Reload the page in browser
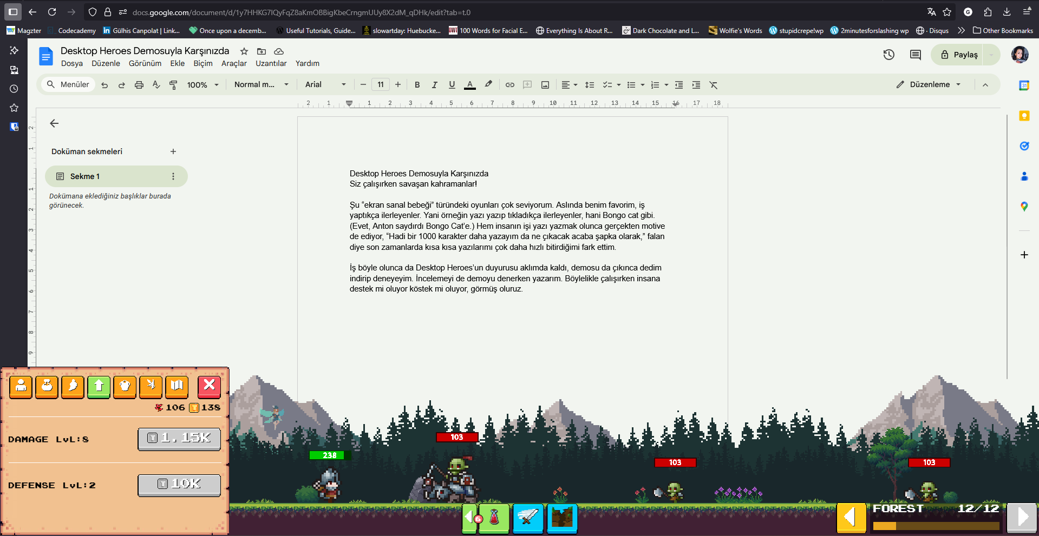The width and height of the screenshot is (1039, 536). coord(52,12)
